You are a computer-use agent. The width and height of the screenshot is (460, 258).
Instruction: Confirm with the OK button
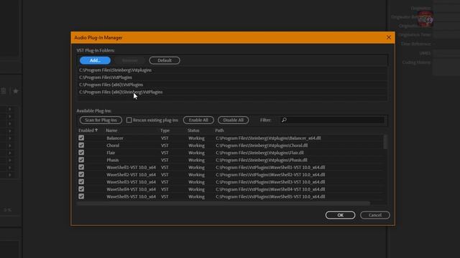click(x=340, y=215)
